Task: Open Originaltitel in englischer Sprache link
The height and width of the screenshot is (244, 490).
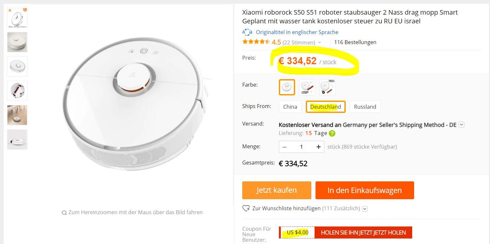Action: coord(297,32)
